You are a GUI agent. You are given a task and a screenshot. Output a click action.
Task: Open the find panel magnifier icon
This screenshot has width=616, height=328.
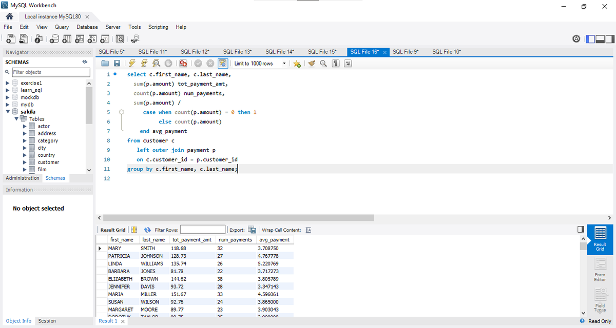(x=323, y=64)
